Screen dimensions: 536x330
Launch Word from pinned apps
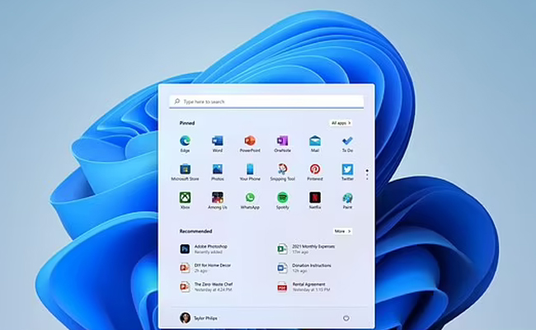click(218, 144)
